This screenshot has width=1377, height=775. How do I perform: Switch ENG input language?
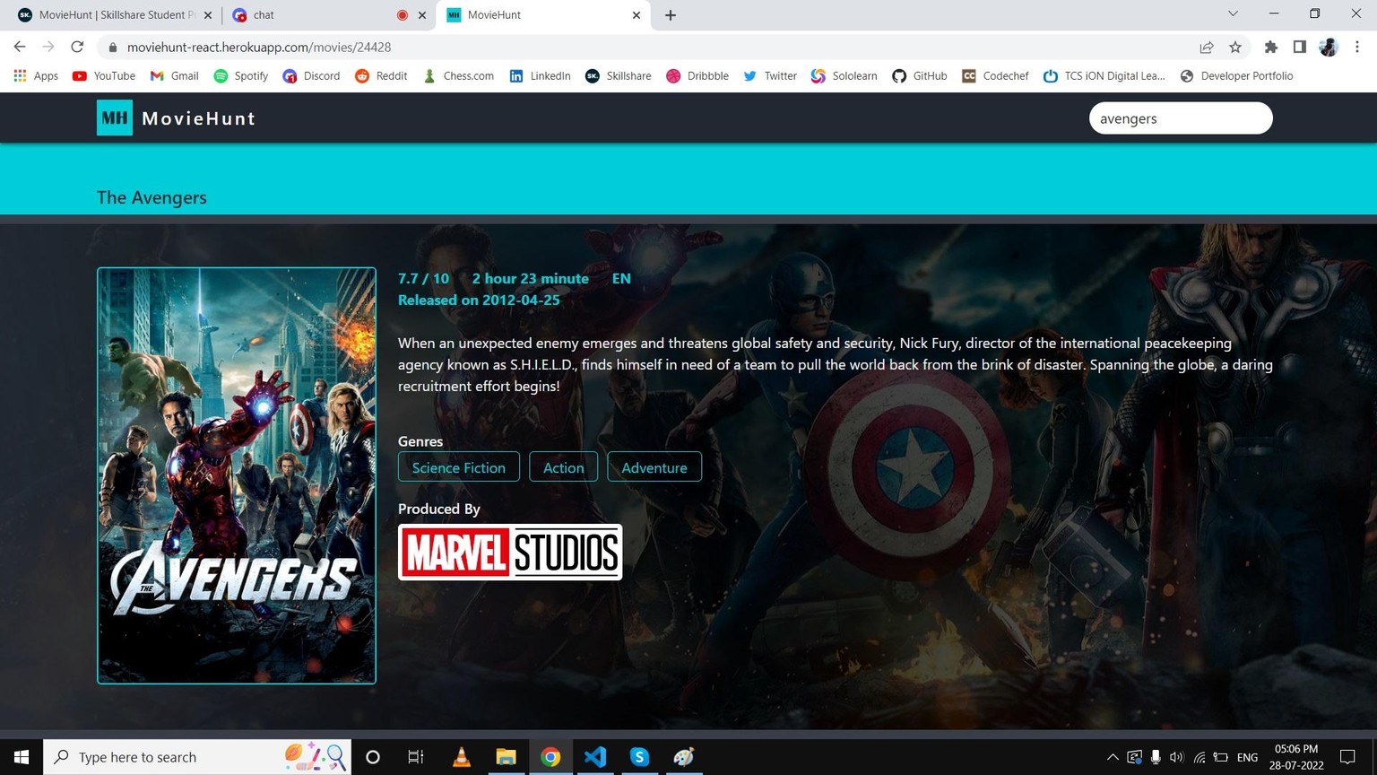pos(1247,757)
